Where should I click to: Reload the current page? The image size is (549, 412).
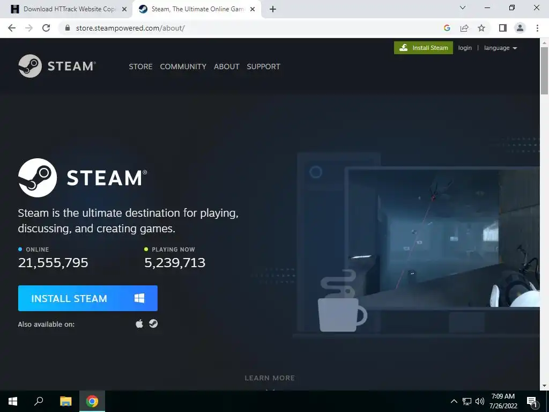pyautogui.click(x=46, y=28)
